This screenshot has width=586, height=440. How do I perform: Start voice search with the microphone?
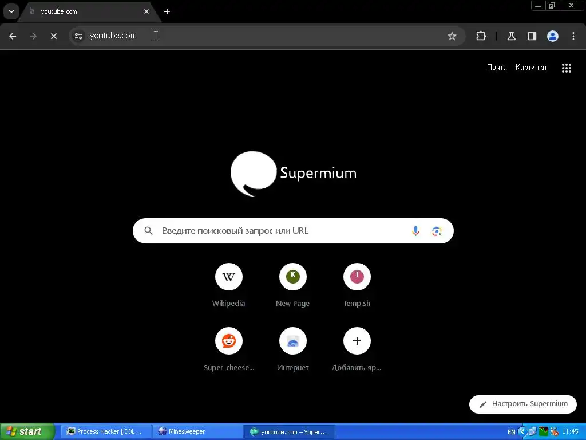click(415, 231)
